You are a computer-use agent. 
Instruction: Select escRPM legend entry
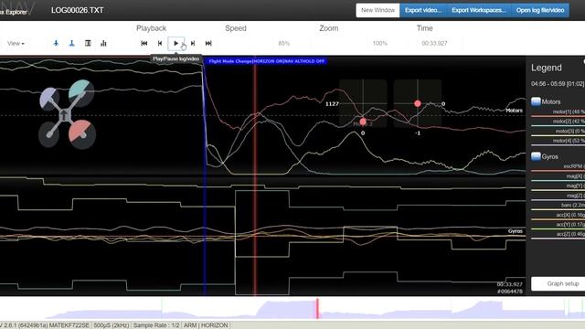(558, 166)
